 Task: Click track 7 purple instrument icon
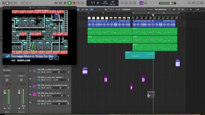34,71
